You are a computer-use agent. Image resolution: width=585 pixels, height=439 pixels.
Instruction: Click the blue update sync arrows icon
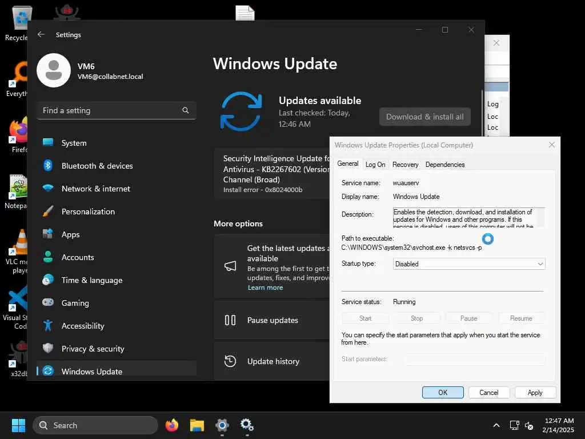241,111
